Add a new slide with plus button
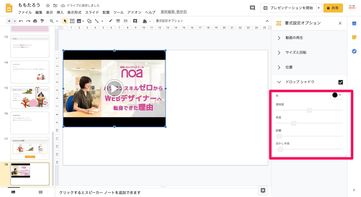This screenshot has width=361, height=197. click(x=9, y=21)
